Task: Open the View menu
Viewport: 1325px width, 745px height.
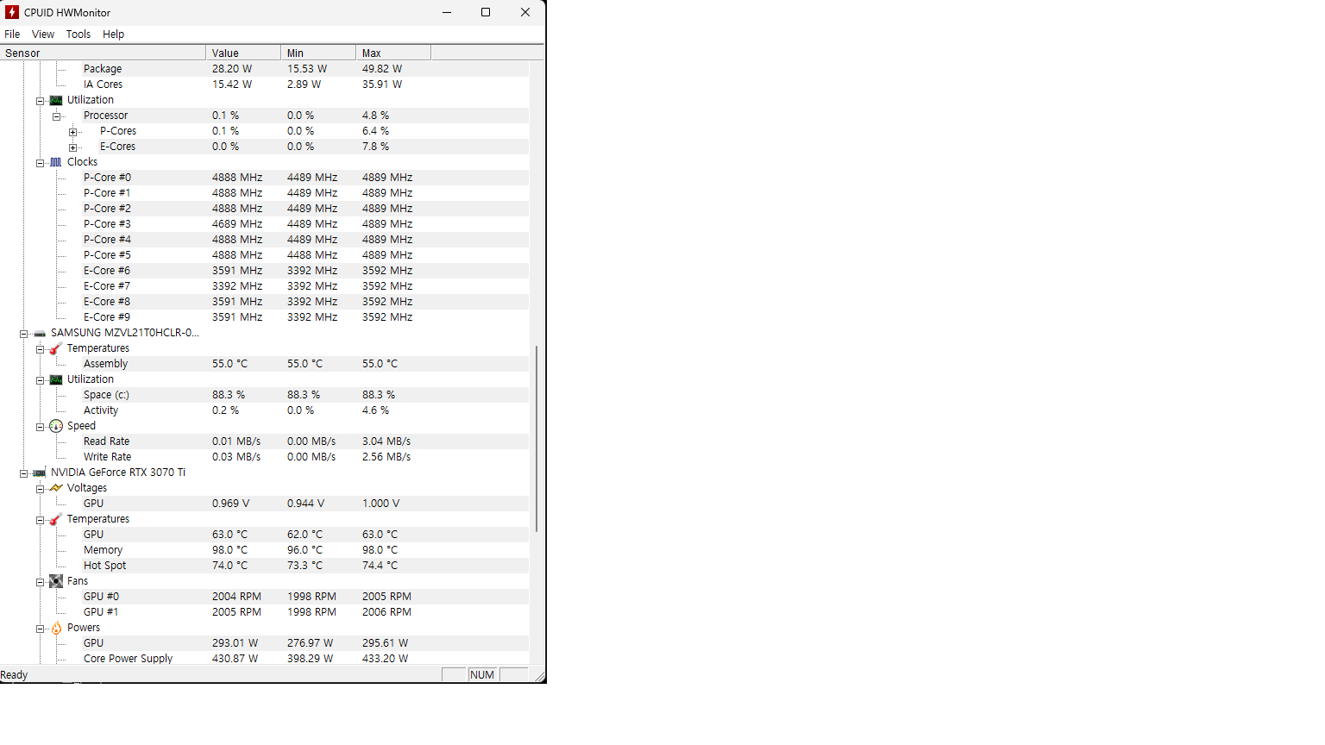Action: 43,34
